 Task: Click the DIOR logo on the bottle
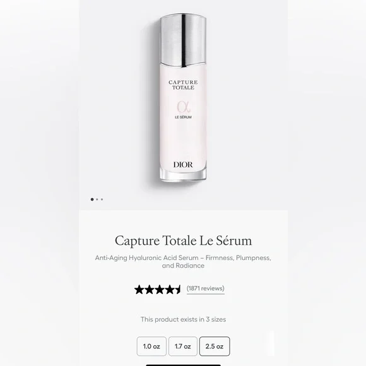point(183,165)
